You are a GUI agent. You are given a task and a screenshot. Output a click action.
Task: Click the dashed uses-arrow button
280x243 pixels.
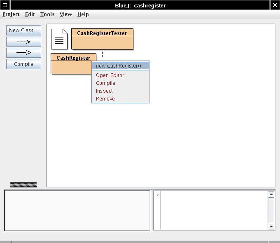click(x=23, y=42)
